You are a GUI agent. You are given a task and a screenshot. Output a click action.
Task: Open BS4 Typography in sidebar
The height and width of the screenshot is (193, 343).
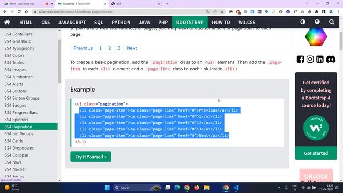point(19,48)
